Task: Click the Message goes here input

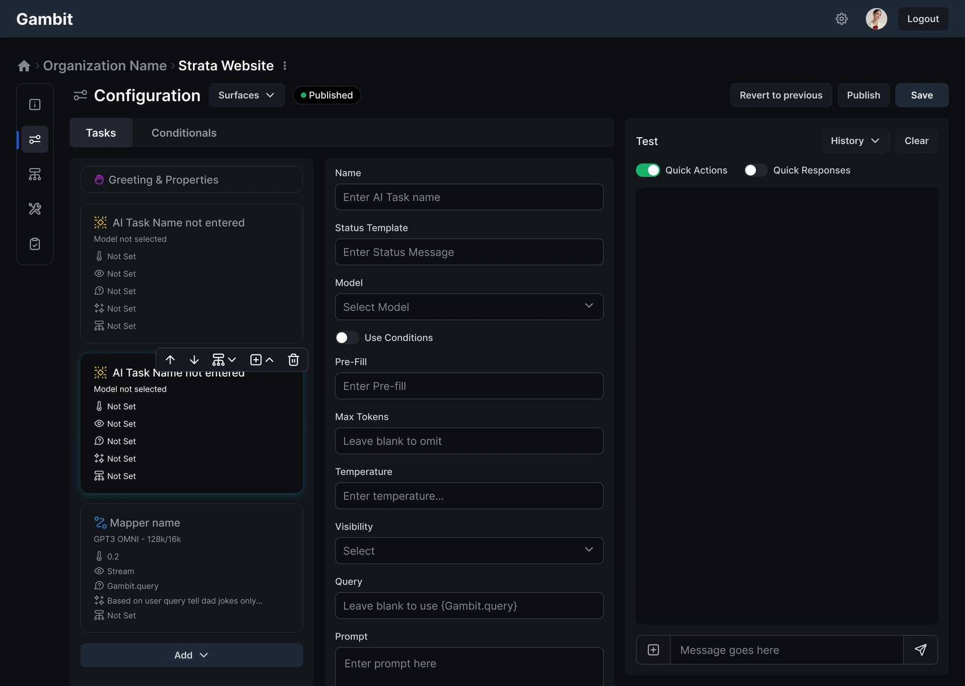Action: point(786,650)
